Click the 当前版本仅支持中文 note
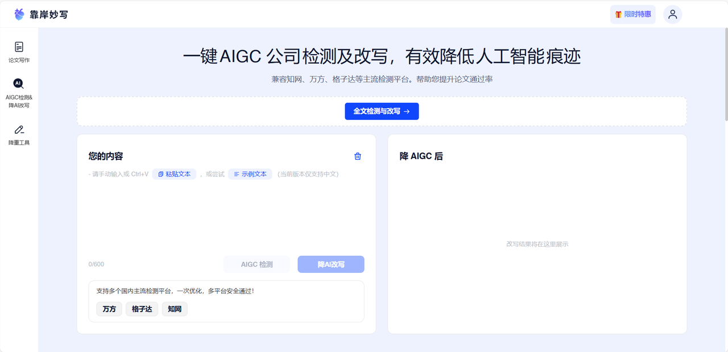728x352 pixels. (308, 174)
